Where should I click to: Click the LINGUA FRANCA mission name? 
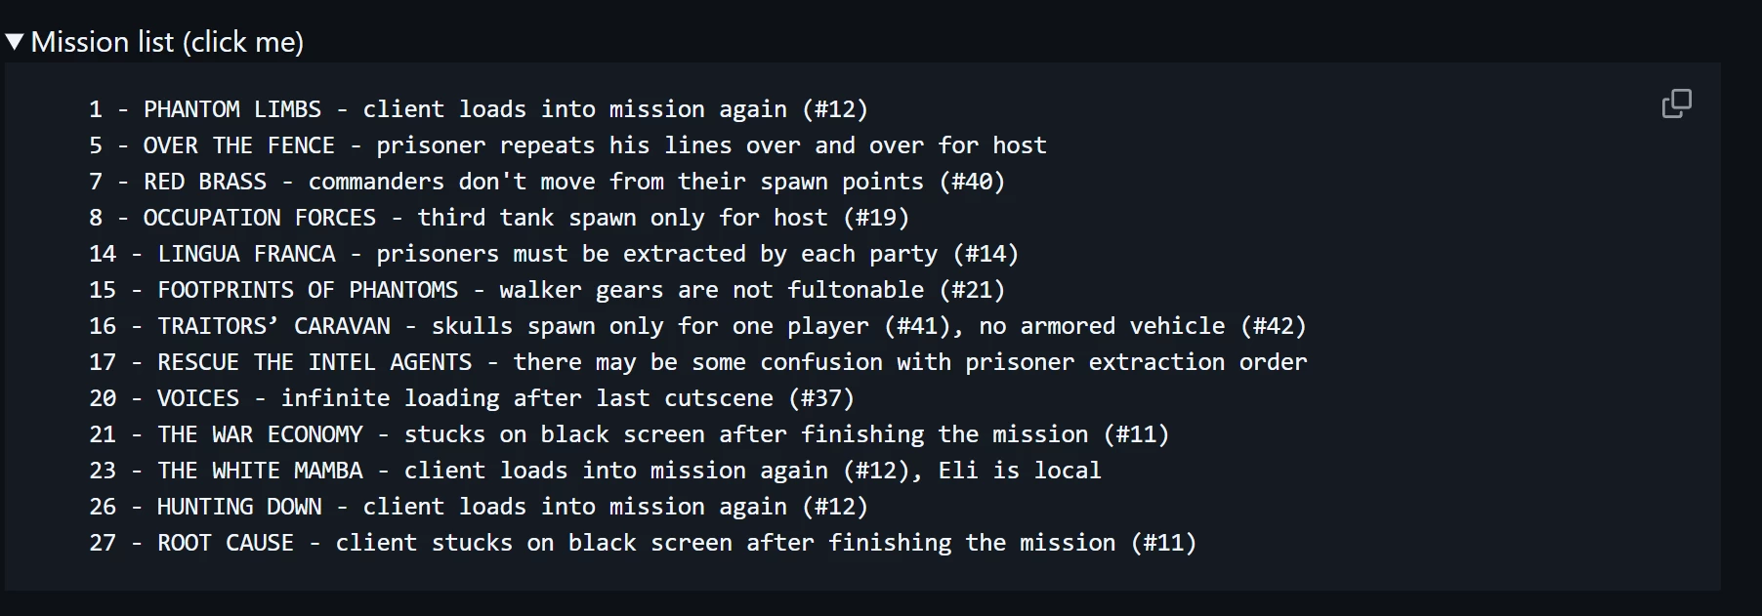point(246,254)
